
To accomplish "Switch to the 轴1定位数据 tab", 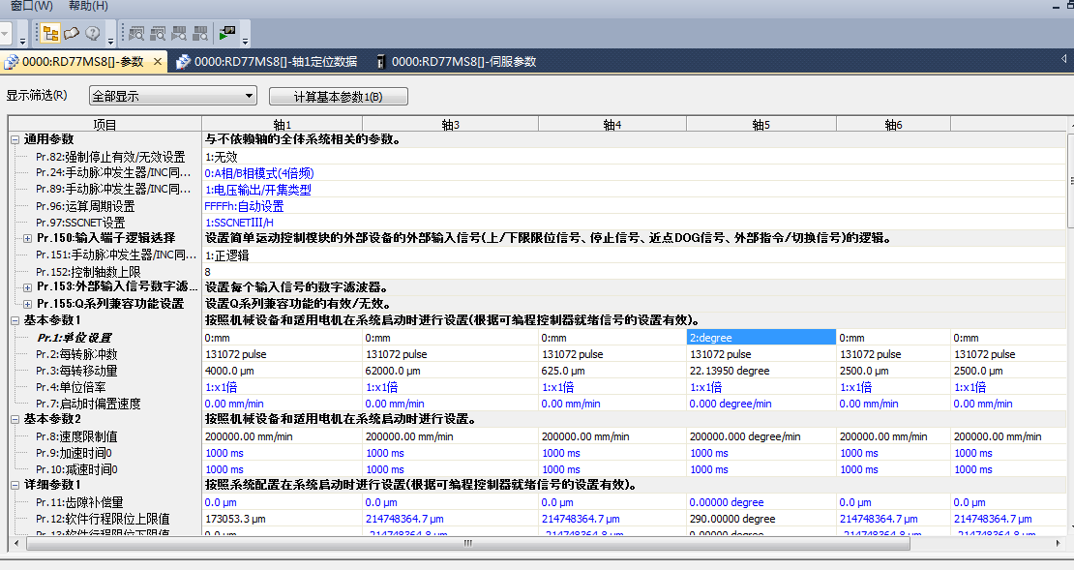I will tap(266, 62).
